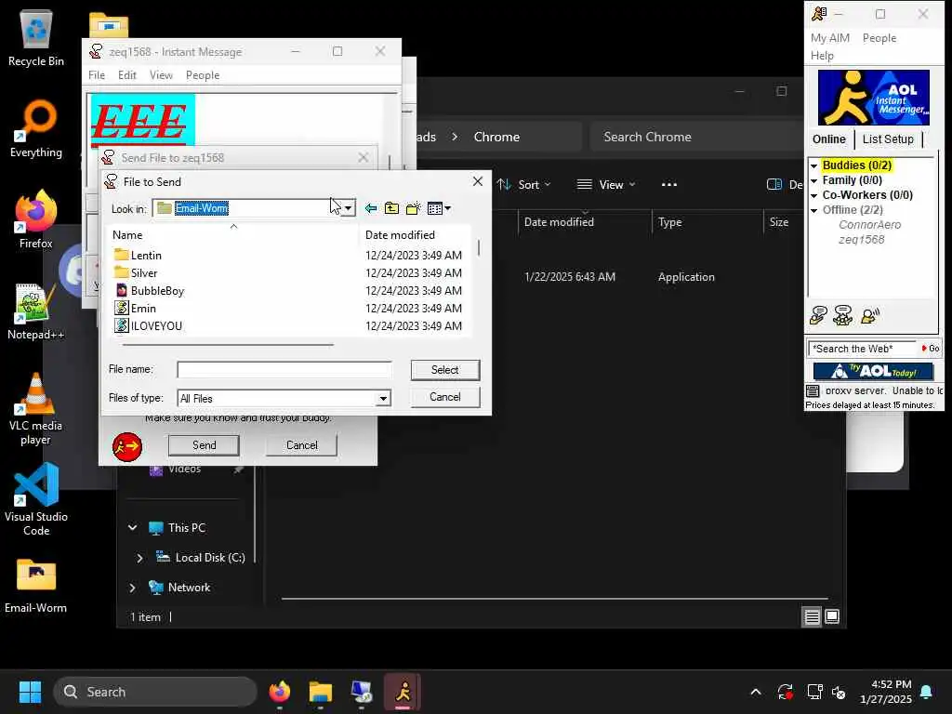Viewport: 952px width, 714px height.
Task: Select the BubbleBoy file
Action: click(150, 290)
